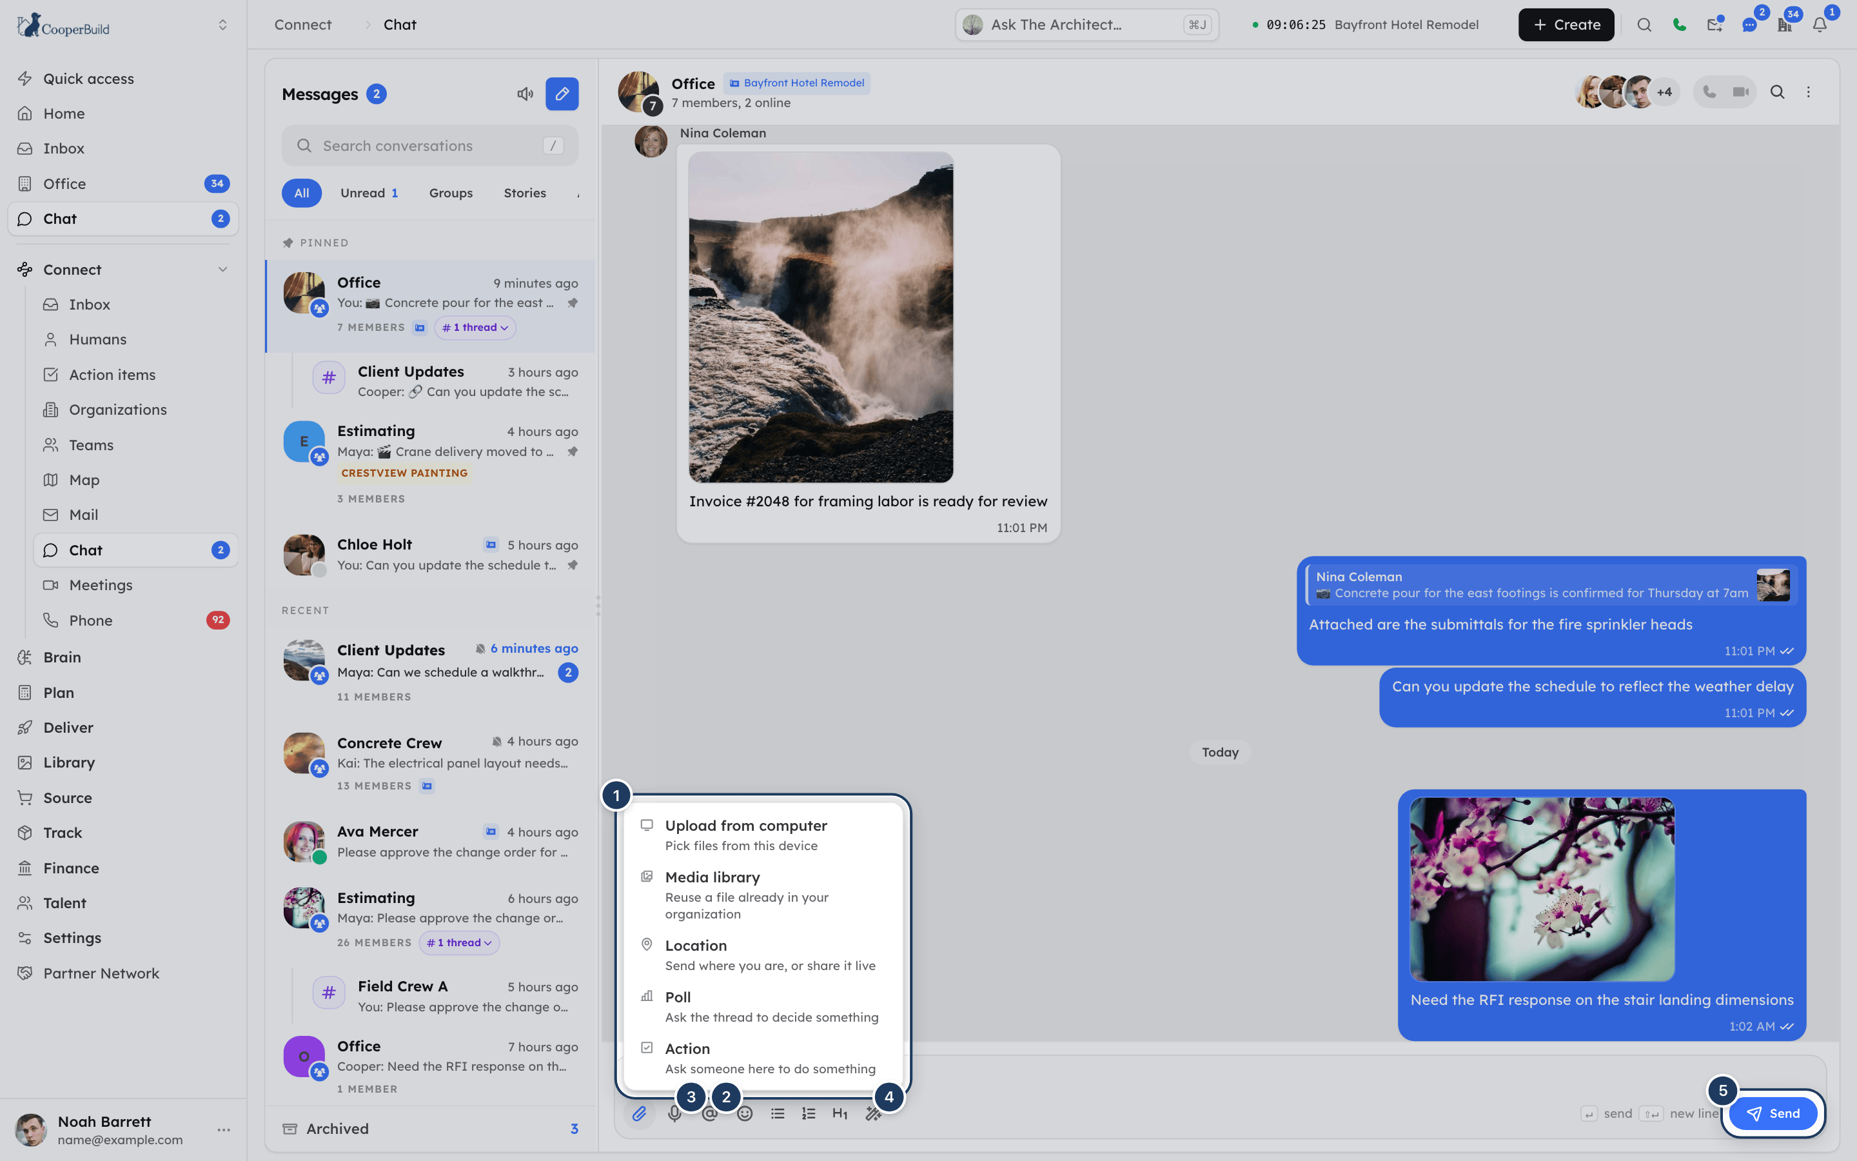Open the cherry blossom image attachment
The height and width of the screenshot is (1161, 1857).
1542,889
